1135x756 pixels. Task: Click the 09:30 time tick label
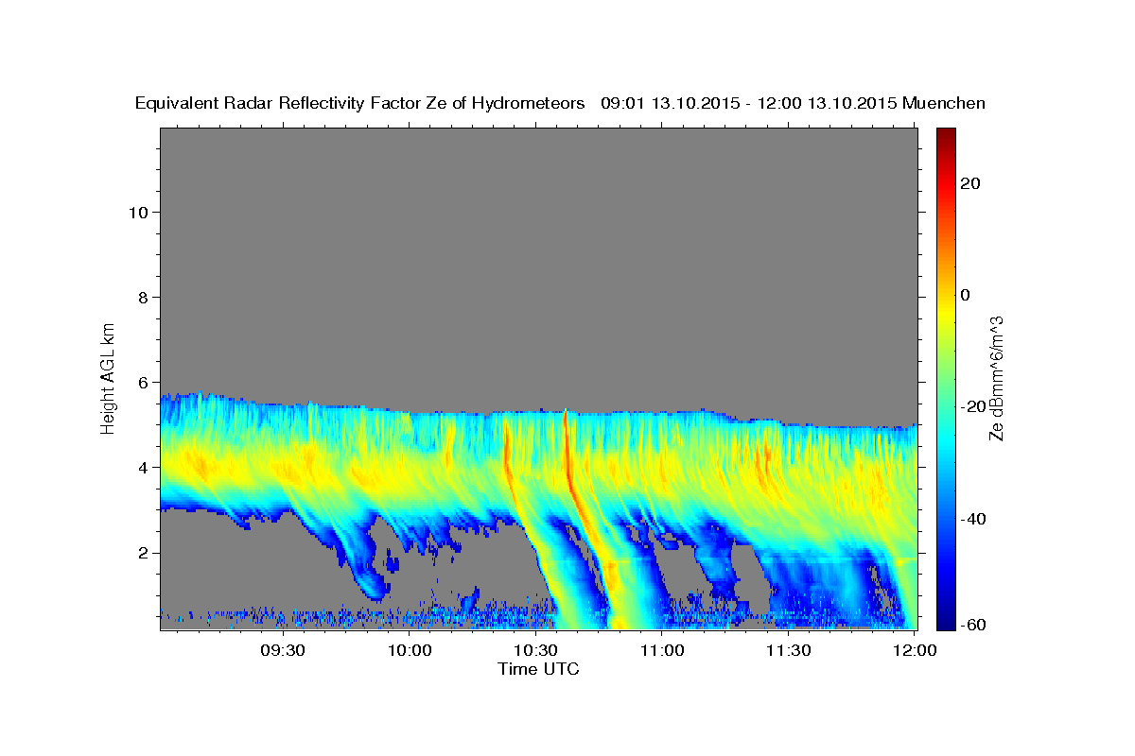[282, 650]
